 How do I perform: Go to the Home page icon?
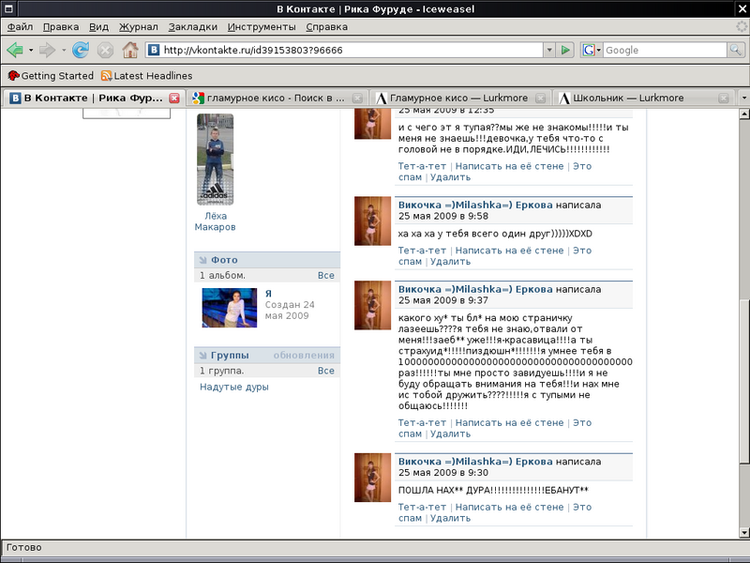tap(130, 50)
